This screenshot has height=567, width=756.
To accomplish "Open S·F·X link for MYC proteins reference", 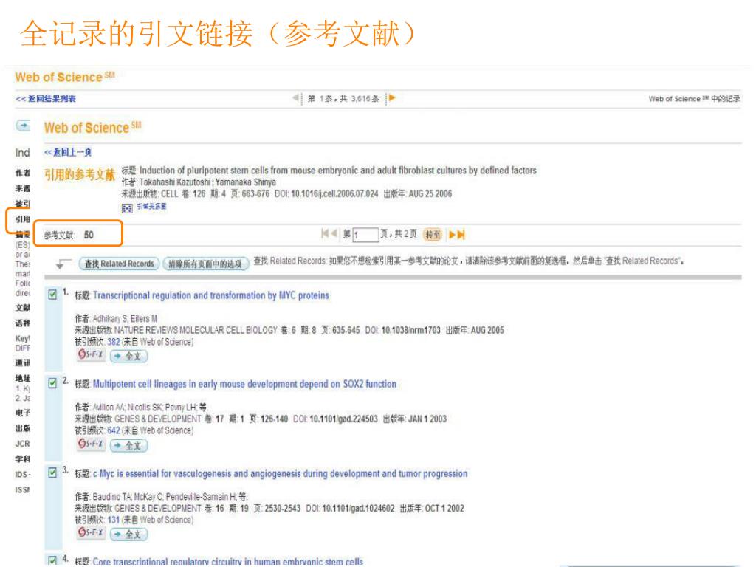I will tap(91, 355).
